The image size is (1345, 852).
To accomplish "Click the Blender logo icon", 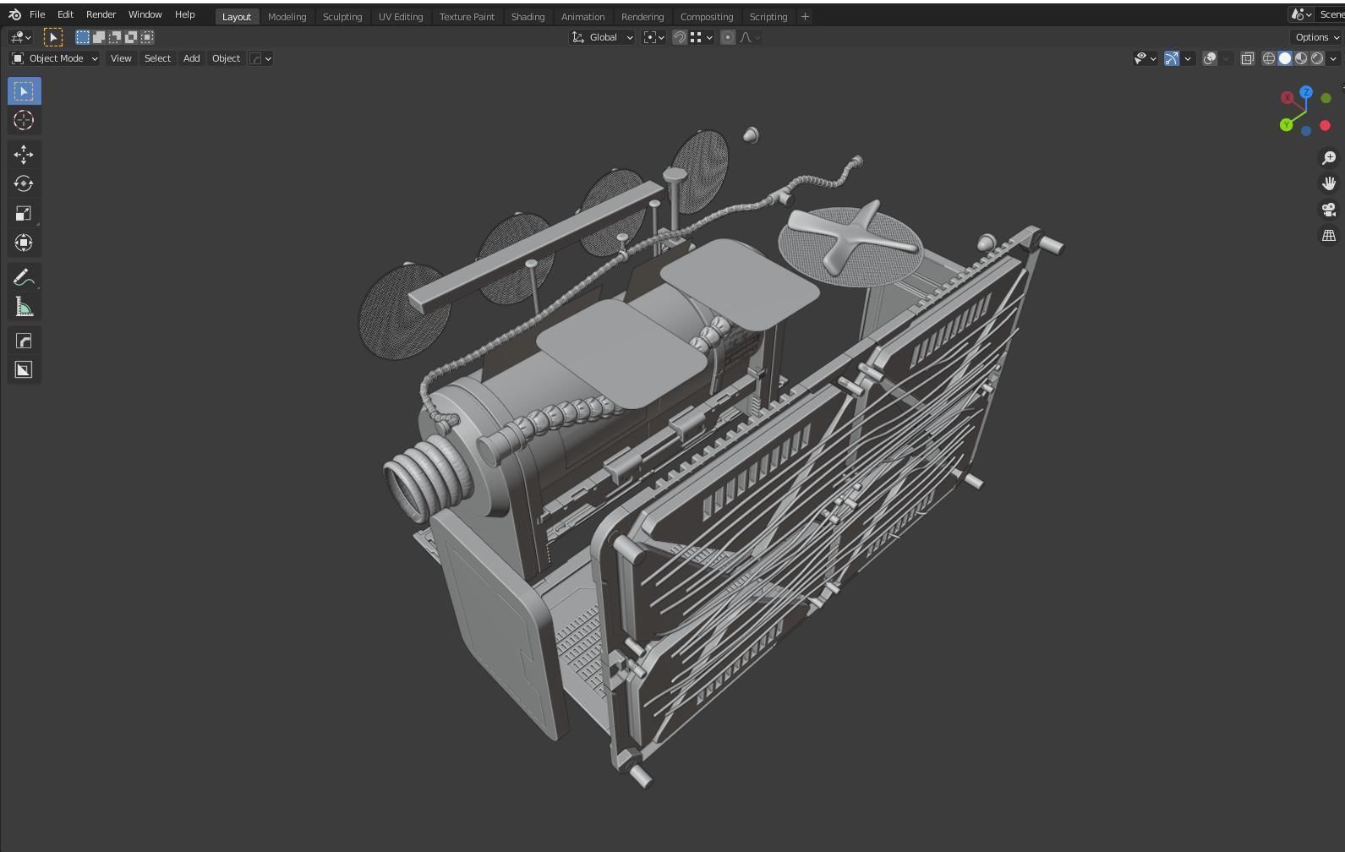I will [x=14, y=15].
